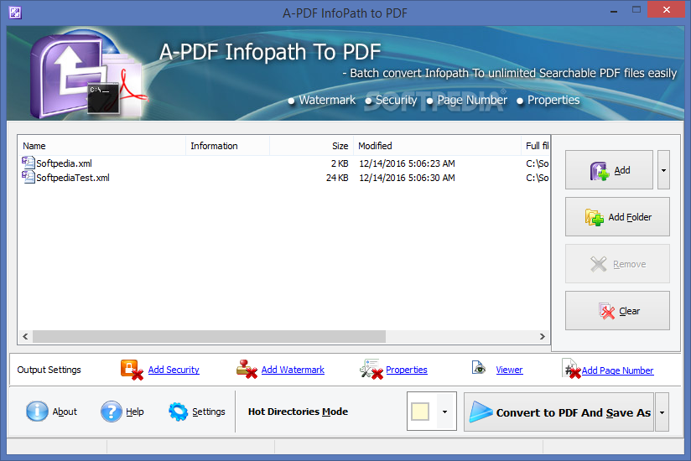The image size is (691, 461).
Task: Open the Help label
Action: click(x=135, y=412)
